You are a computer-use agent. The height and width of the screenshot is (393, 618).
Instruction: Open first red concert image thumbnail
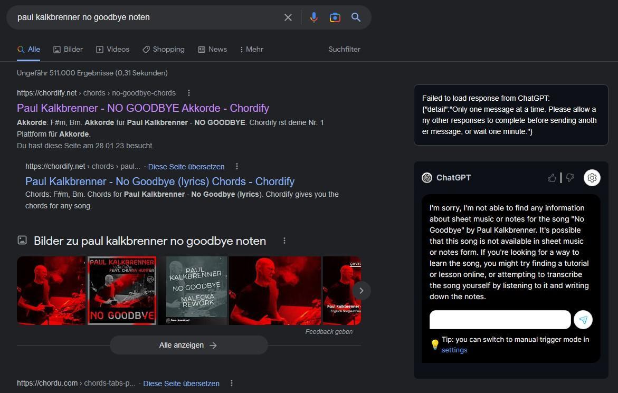[51, 291]
